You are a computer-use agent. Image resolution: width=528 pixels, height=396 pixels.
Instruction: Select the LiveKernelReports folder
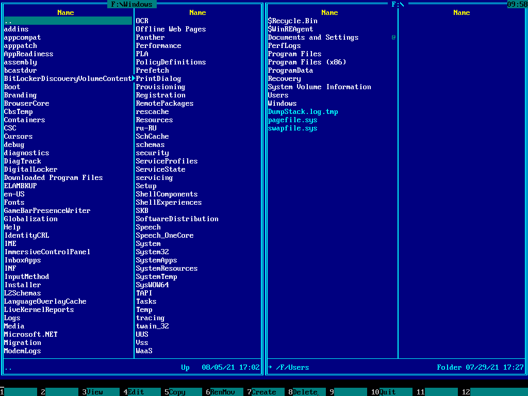pos(39,310)
